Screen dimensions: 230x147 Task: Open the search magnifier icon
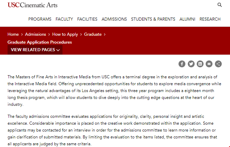pyautogui.click(x=219, y=5)
